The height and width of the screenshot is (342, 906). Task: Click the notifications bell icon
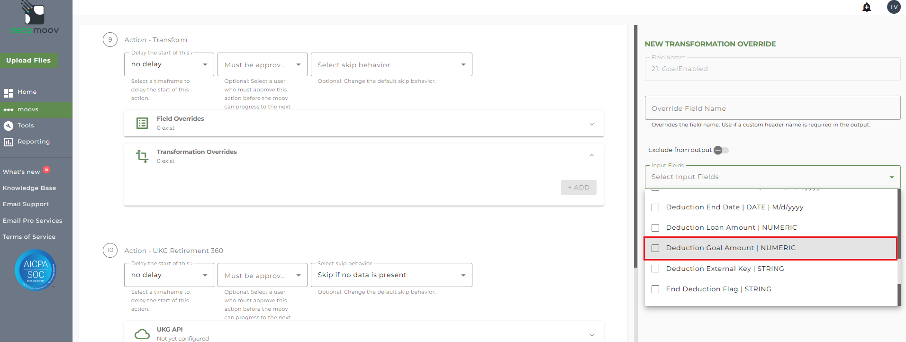pyautogui.click(x=867, y=7)
